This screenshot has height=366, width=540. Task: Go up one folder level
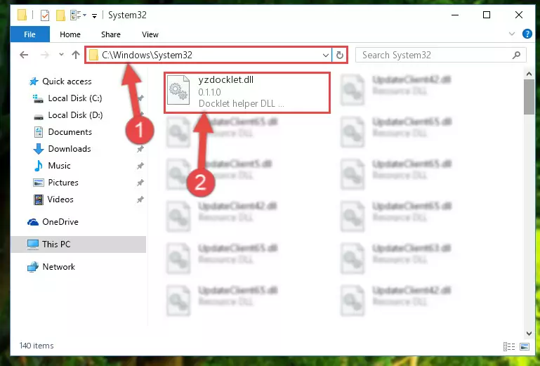[x=76, y=55]
